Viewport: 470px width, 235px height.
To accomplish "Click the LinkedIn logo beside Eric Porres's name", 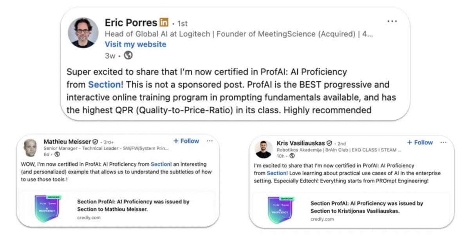I will coord(163,23).
